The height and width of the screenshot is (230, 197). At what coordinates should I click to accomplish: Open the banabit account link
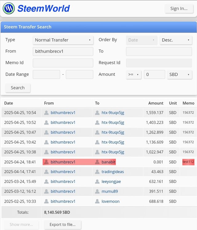pos(108,162)
